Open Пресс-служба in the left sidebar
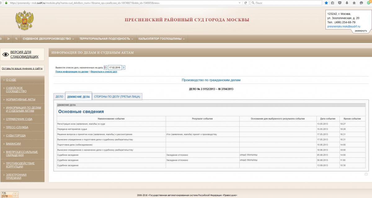Image resolution: width=372 pixels, height=198 pixels. pyautogui.click(x=17, y=127)
